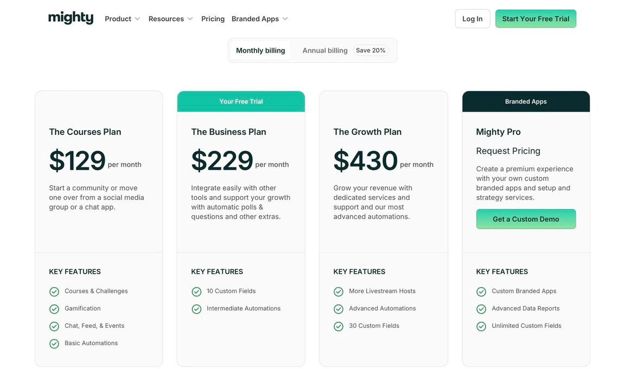Click check icon beside More Livestream Hosts
Viewport: 625px width, 369px height.
pos(339,292)
